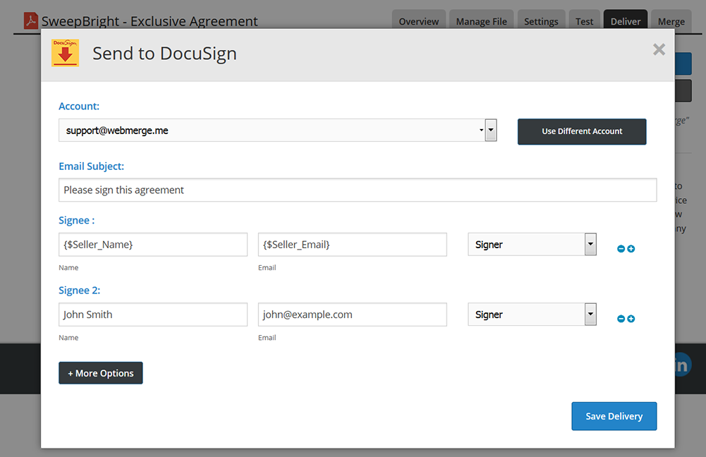Add signee via plus icon beside first Signee

tap(631, 249)
